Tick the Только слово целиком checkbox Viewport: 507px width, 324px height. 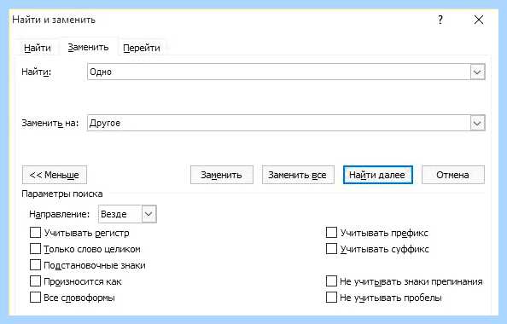pyautogui.click(x=35, y=249)
